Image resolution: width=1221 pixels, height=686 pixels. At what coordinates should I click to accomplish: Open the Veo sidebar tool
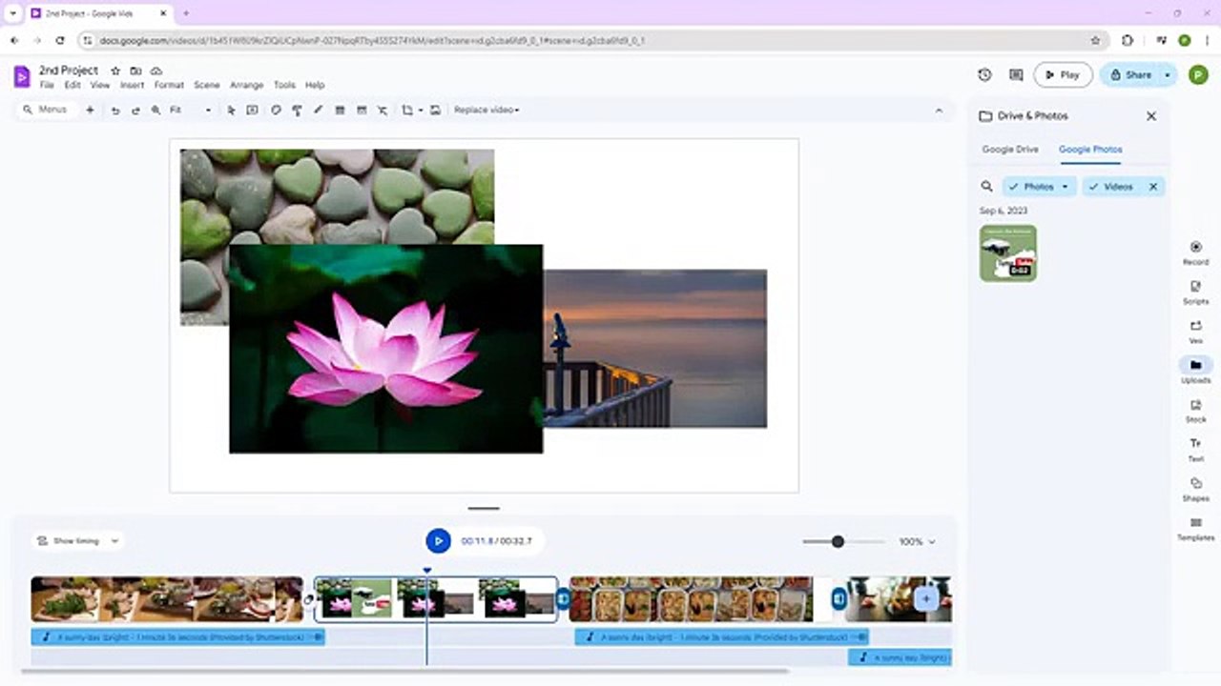pos(1195,332)
